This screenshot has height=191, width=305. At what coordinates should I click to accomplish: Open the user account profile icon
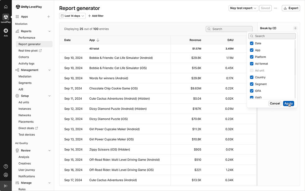[6, 175]
